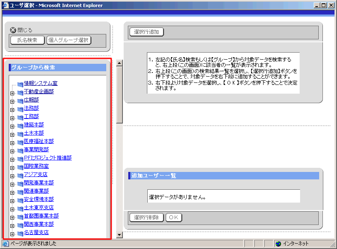Screen dimensions: 337x249
Task: Click the folder icon beside 開発事業本部
Action: pyautogui.click(x=20, y=184)
